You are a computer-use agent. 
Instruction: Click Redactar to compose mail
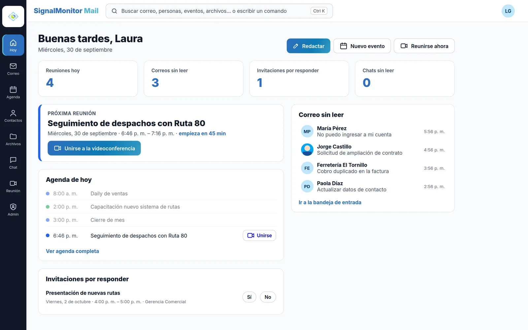coord(309,46)
